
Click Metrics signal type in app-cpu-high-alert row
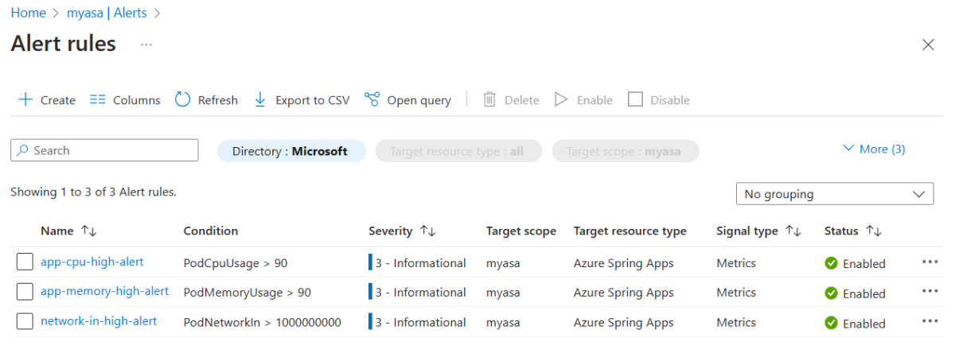[x=736, y=262]
